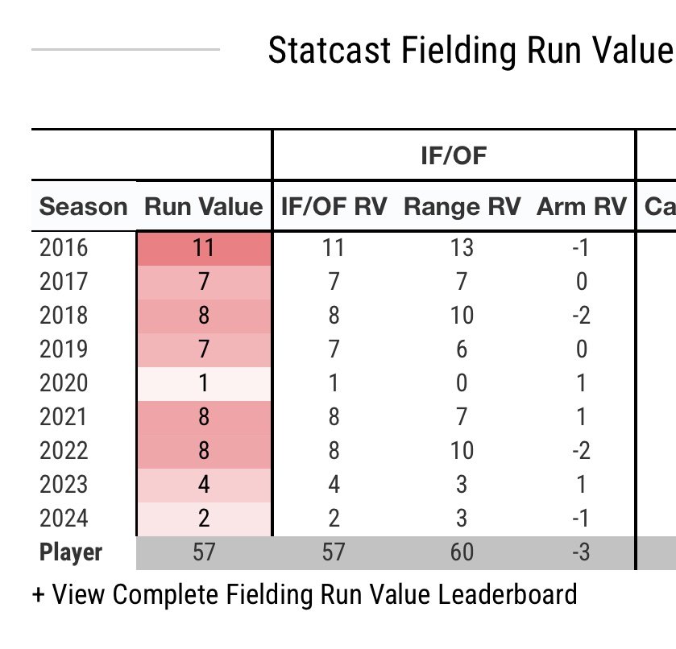
Task: Click the 2023 Run Value cell showing 4
Action: pyautogui.click(x=204, y=485)
